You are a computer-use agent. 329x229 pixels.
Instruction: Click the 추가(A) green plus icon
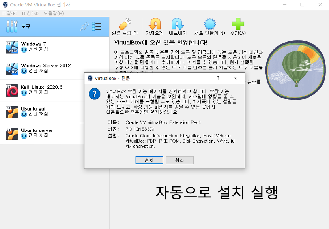click(238, 24)
